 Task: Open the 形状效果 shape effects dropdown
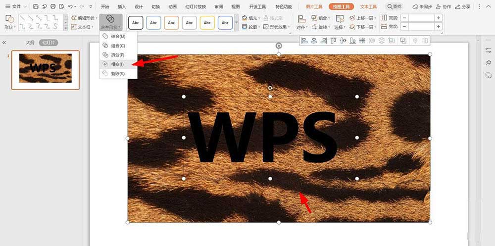[277, 27]
